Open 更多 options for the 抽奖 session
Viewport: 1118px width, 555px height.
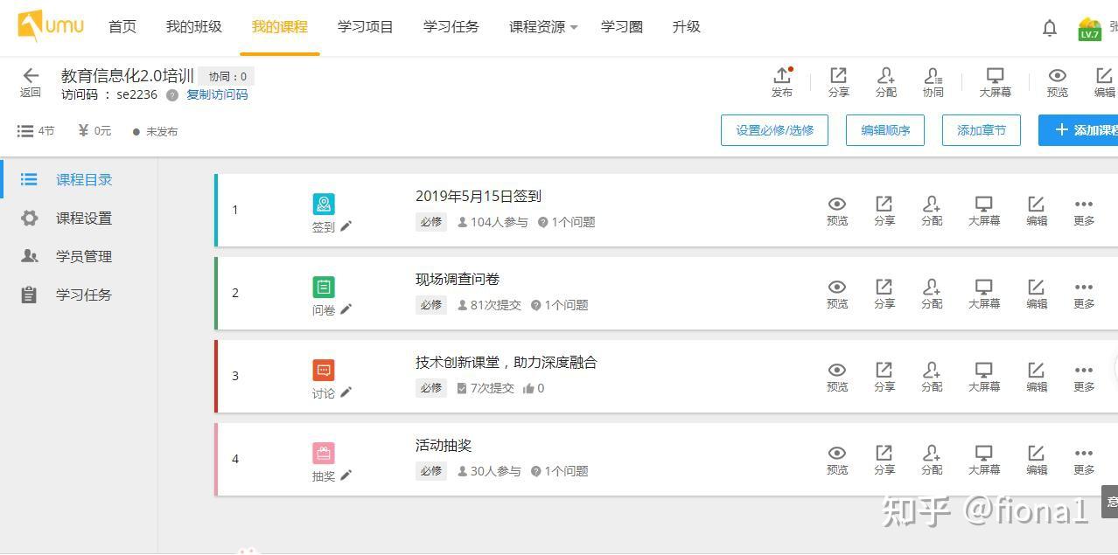1084,459
